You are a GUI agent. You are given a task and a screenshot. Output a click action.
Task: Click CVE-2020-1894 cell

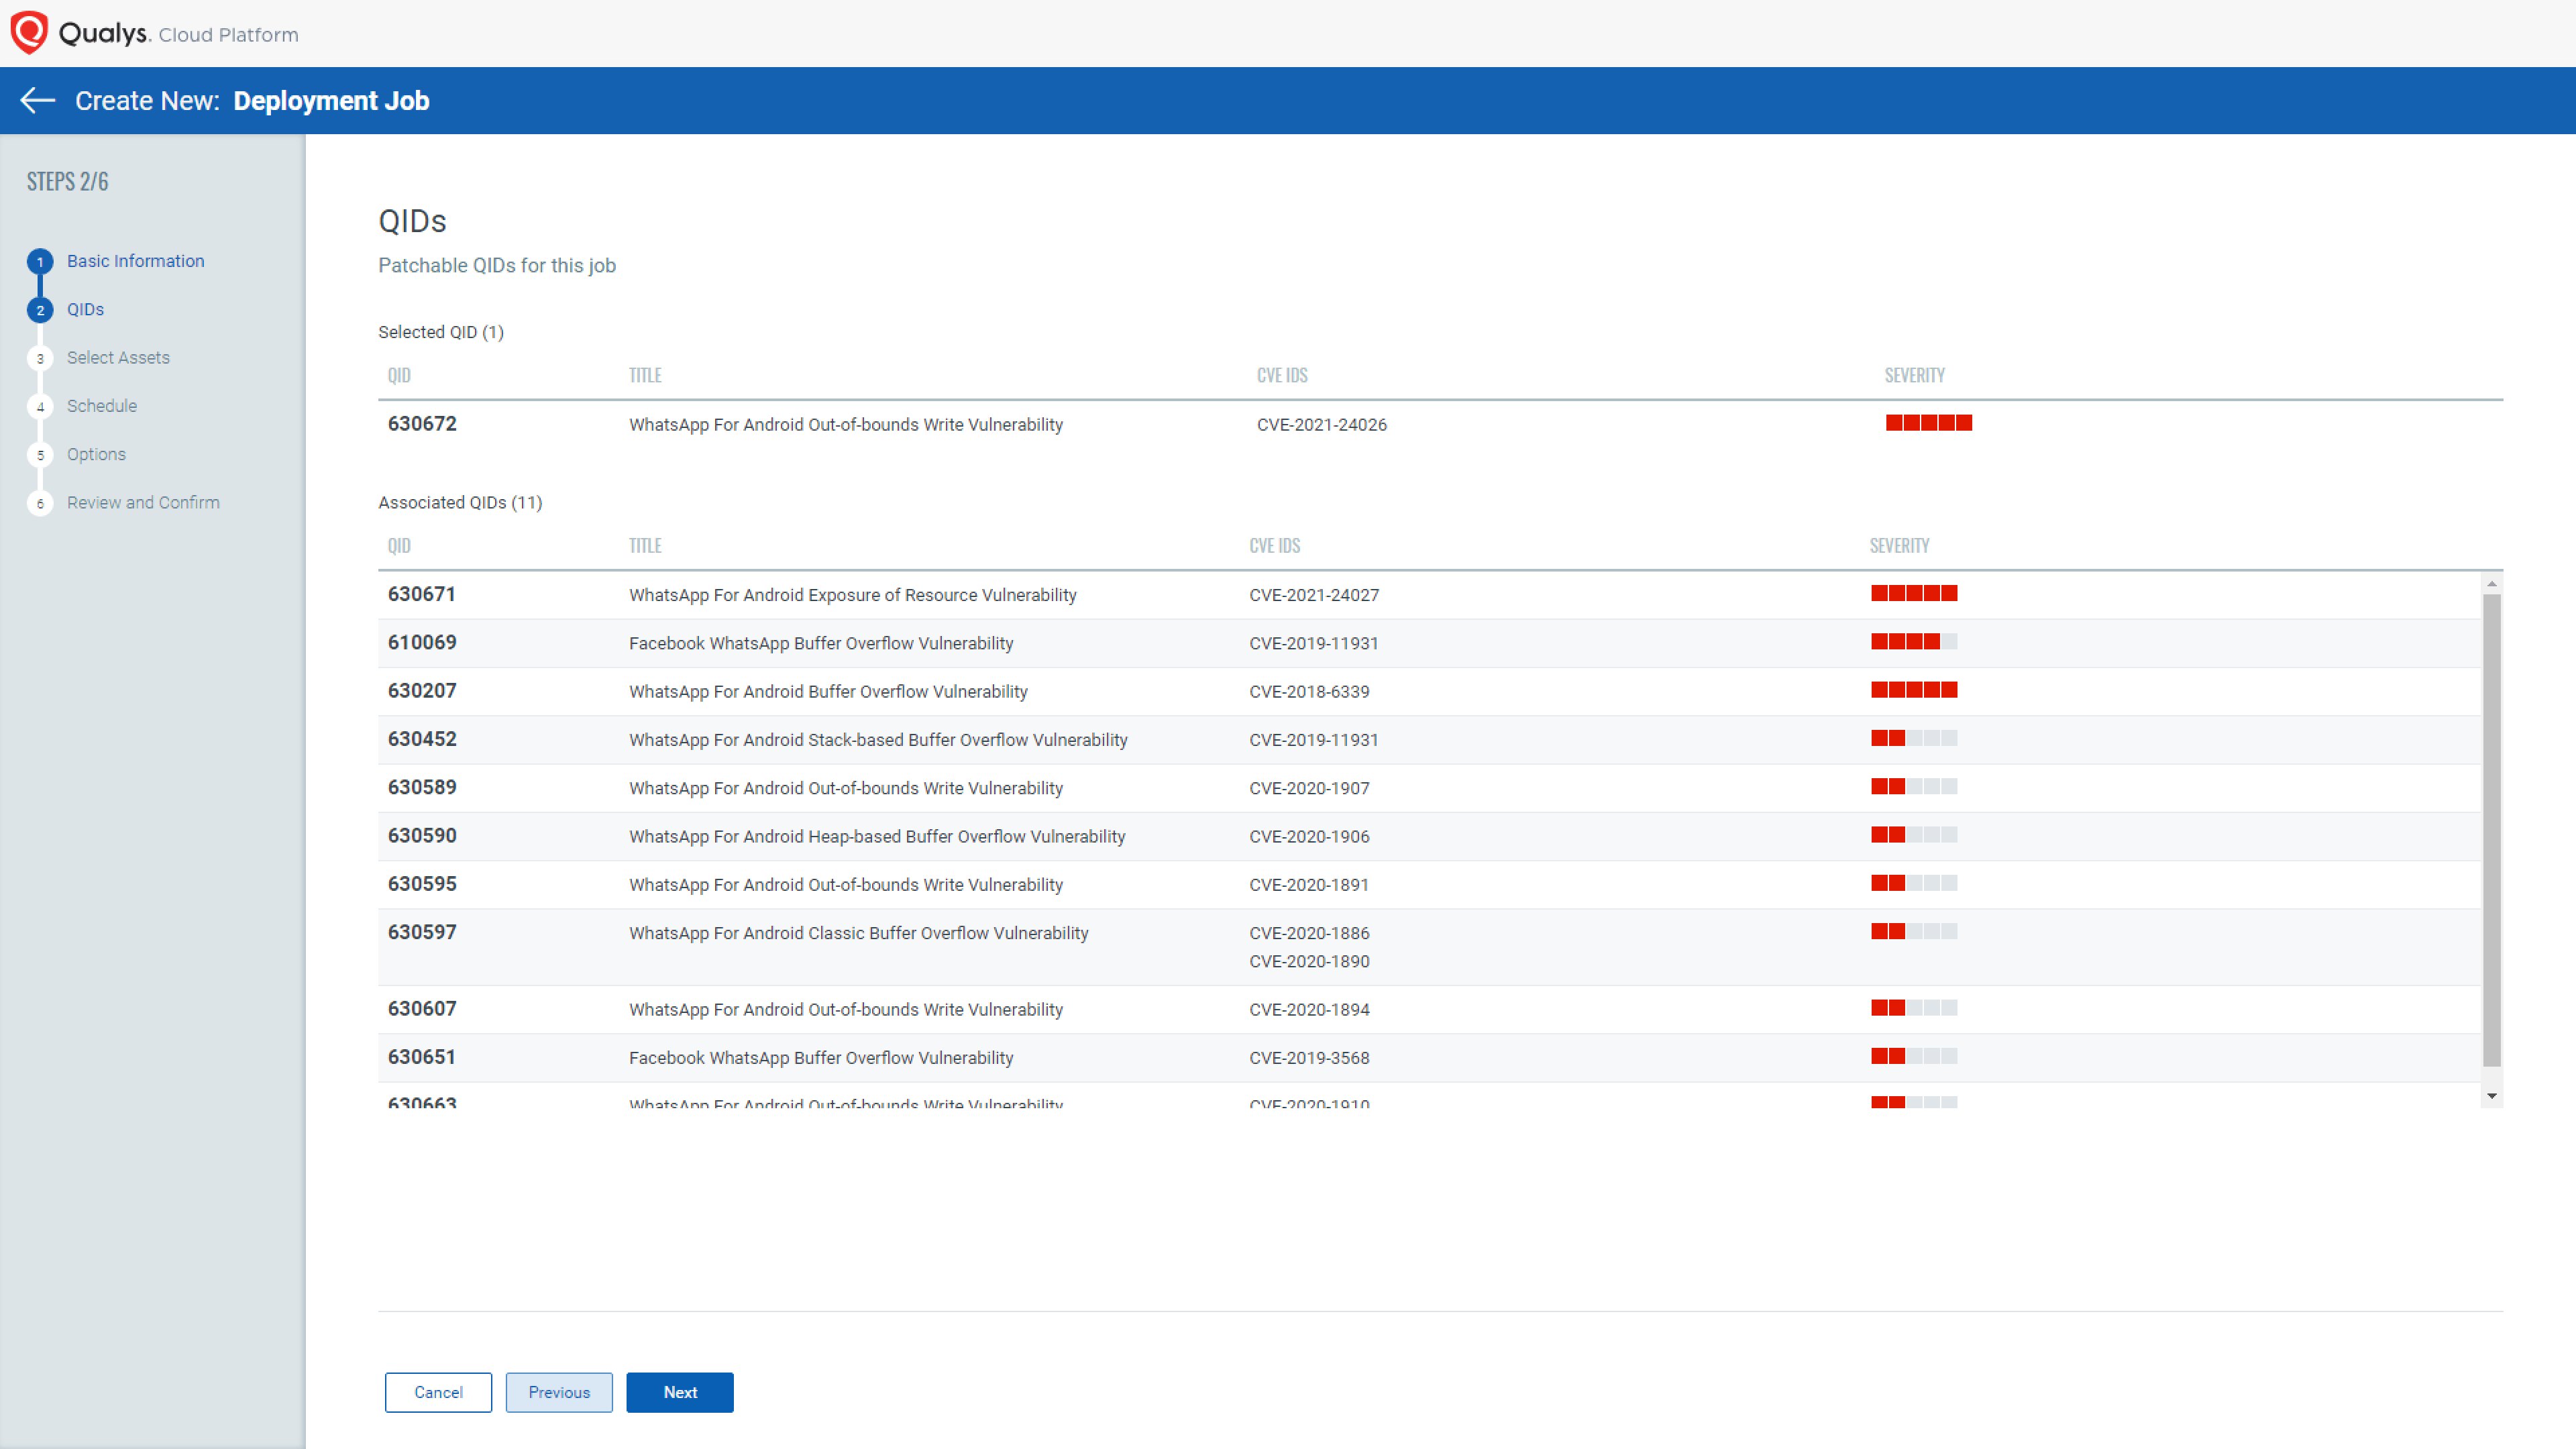(1309, 1010)
